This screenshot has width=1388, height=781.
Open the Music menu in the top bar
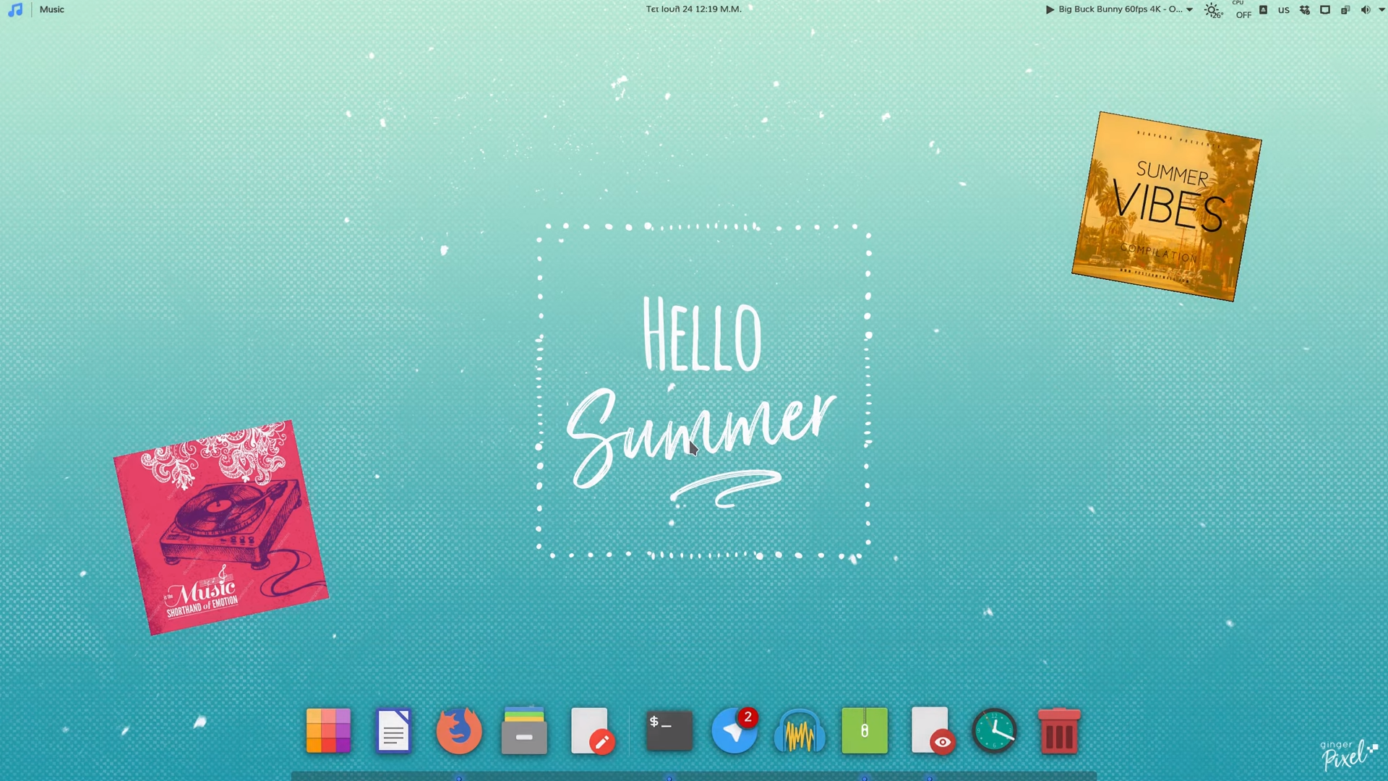(x=51, y=9)
